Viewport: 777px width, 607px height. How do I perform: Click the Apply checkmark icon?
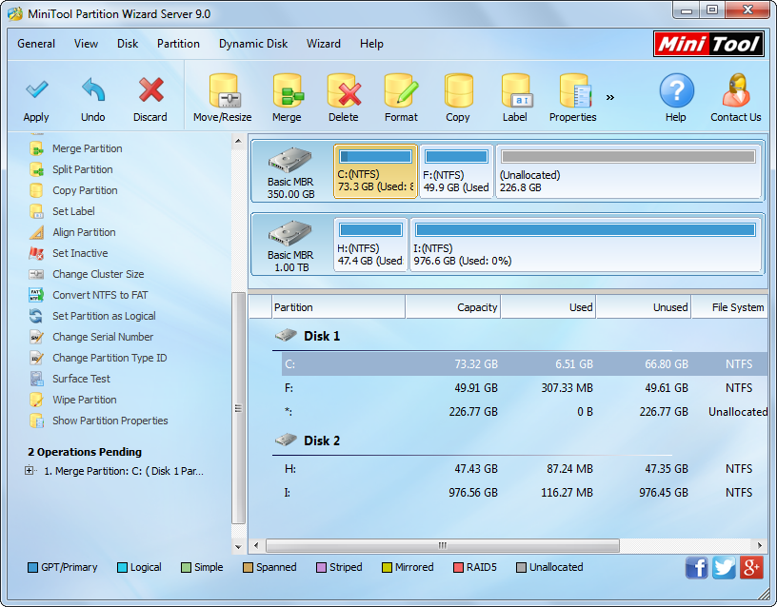point(37,90)
